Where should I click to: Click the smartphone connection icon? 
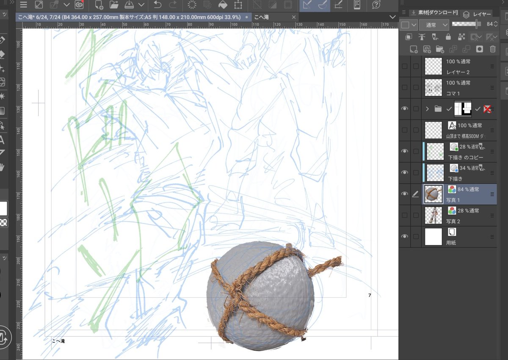pyautogui.click(x=357, y=5)
